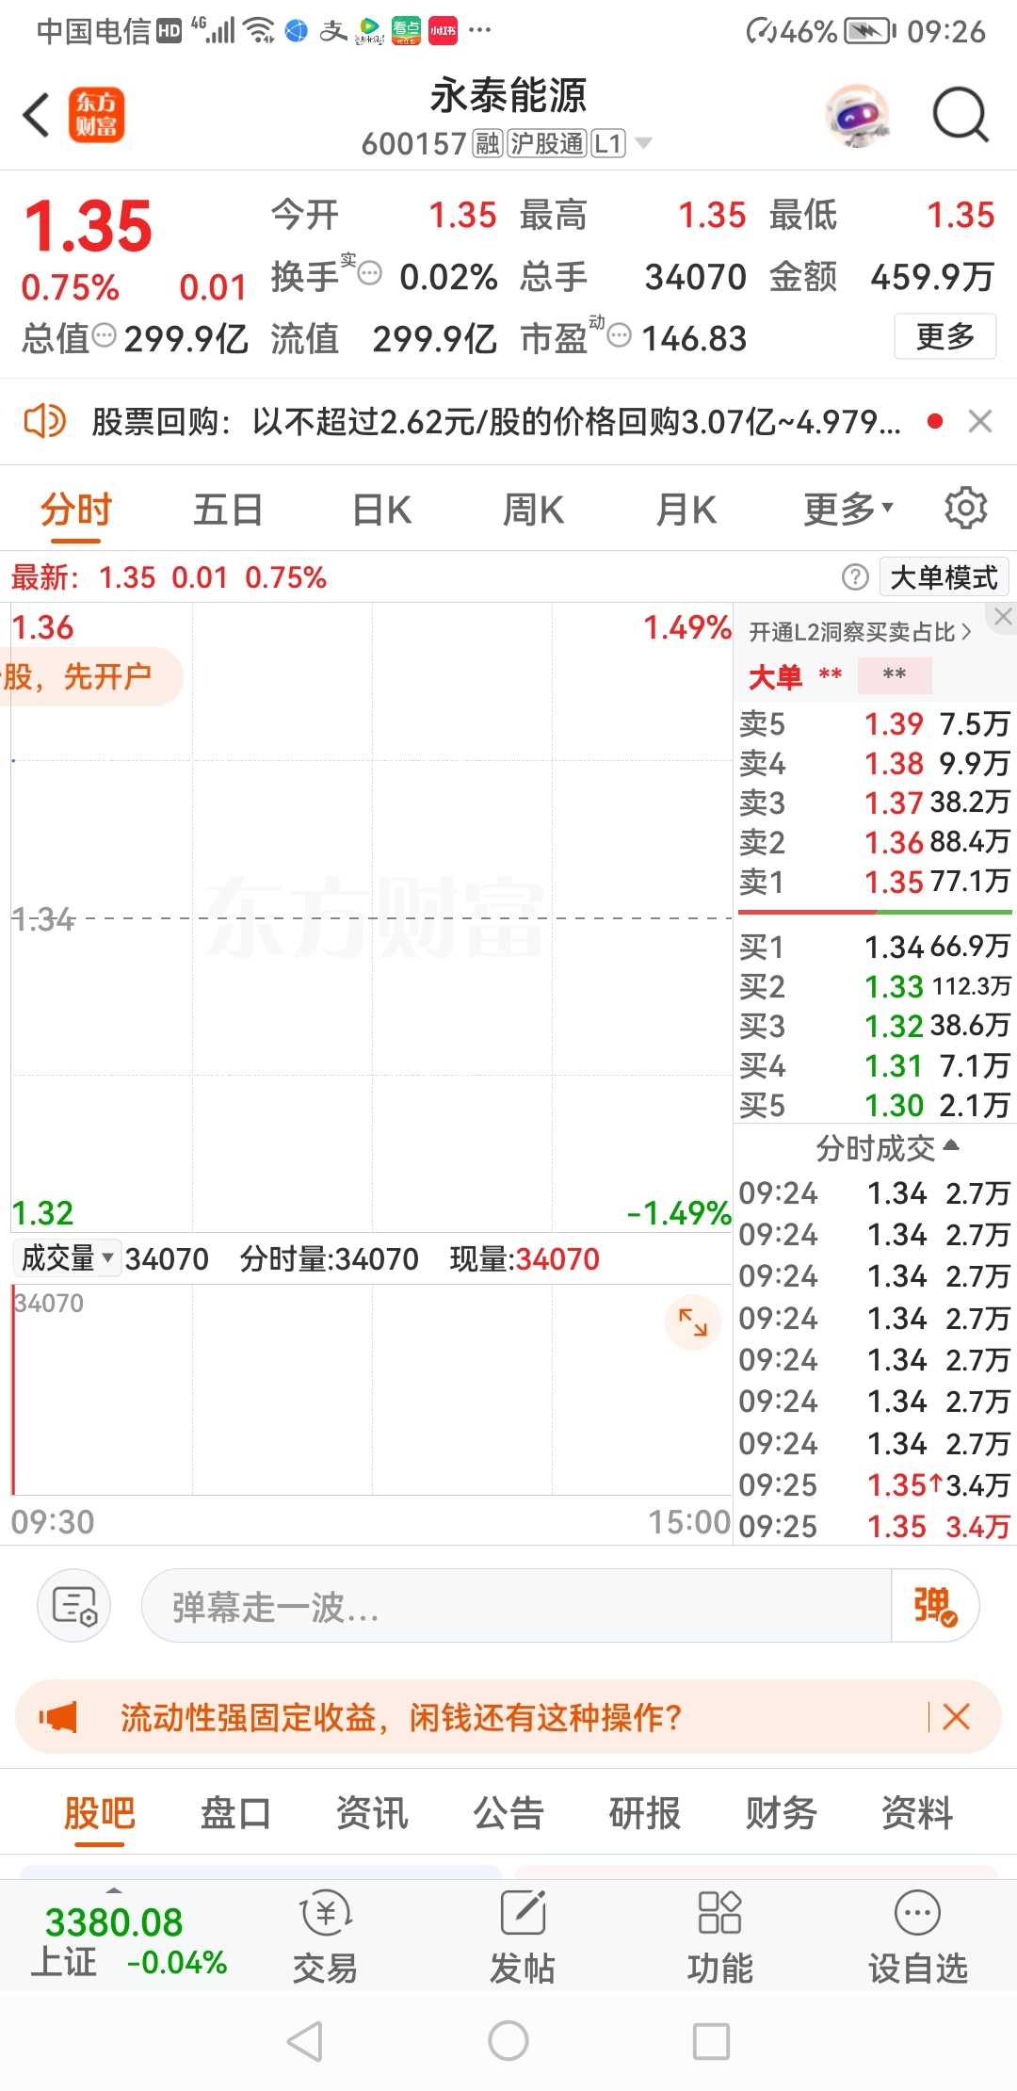Switch to the 日K tab

[x=381, y=510]
